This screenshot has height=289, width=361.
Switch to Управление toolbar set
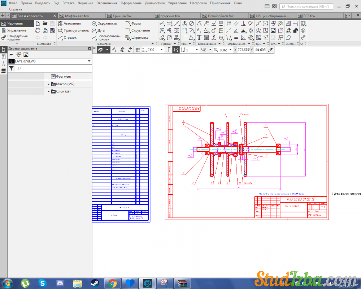16,31
